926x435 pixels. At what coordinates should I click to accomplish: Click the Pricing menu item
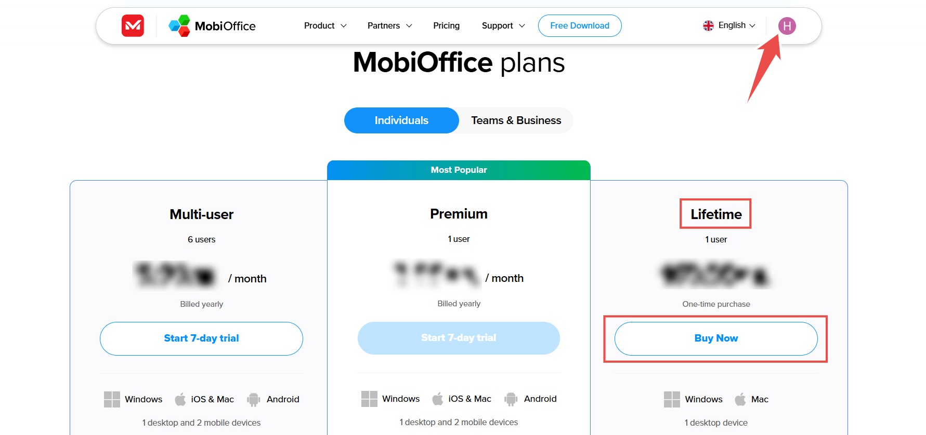[x=446, y=25]
